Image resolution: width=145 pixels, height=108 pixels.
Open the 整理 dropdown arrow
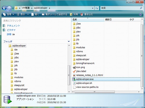[x=13, y=14]
